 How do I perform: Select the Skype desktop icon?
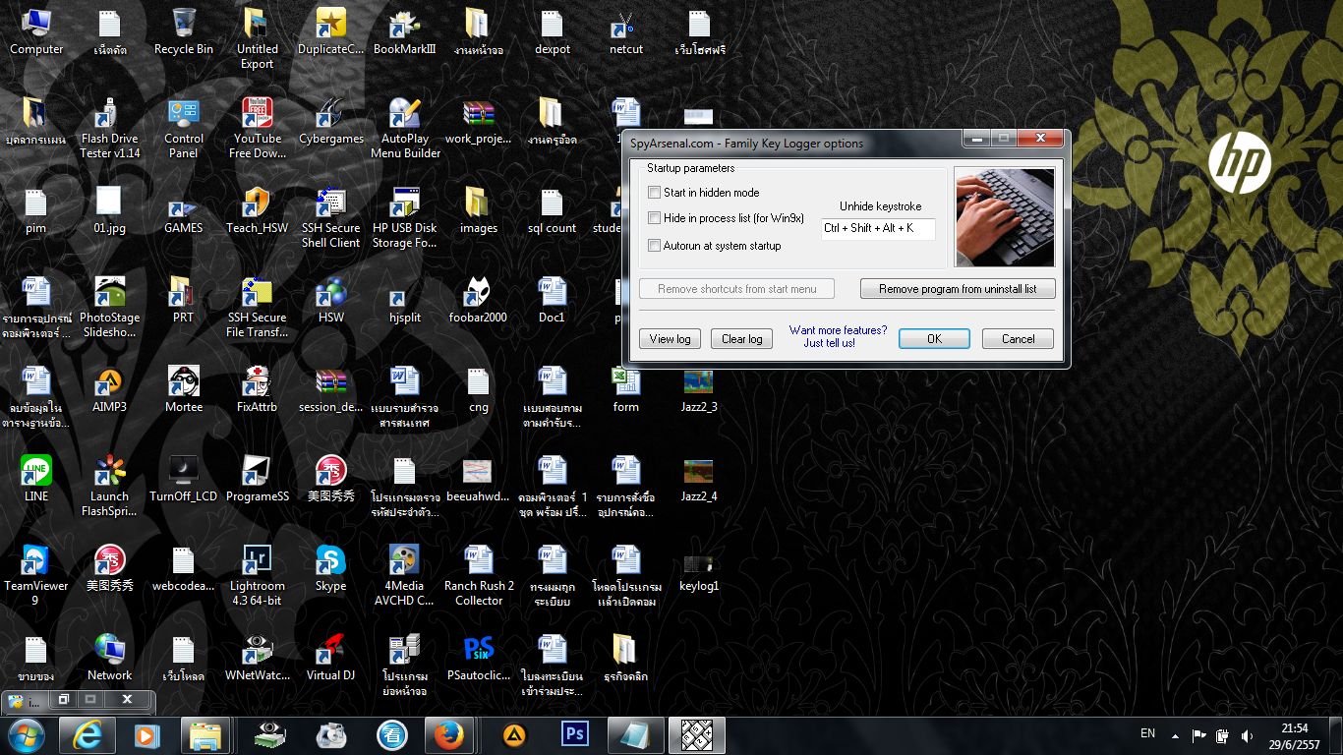point(331,569)
